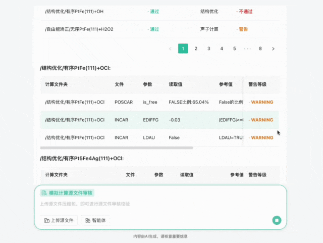This screenshot has width=323, height=243.
Task: Click the 警告 status for 声子计算
Action: click(x=243, y=29)
